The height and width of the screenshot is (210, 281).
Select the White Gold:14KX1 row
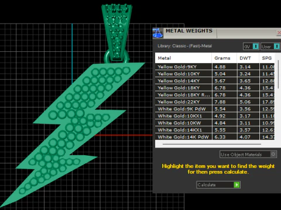215,130
